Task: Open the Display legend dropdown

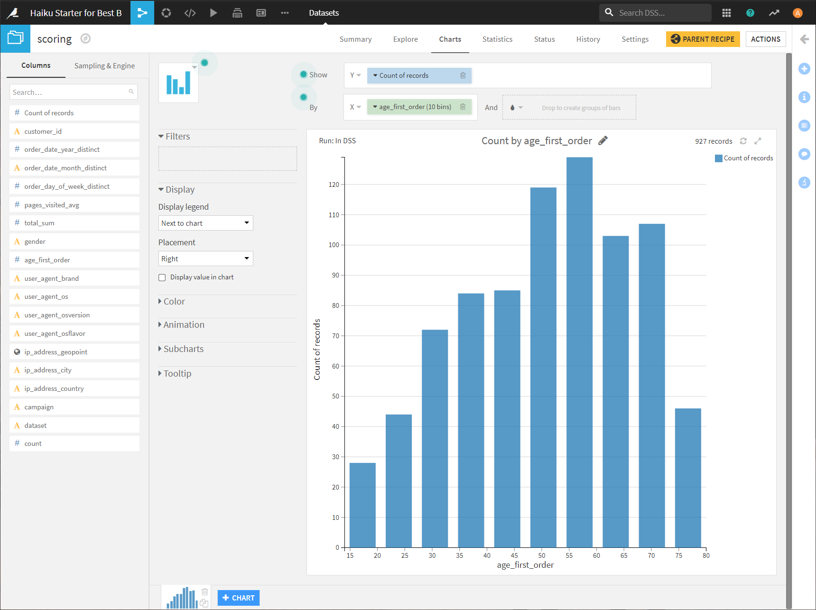Action: click(x=205, y=223)
